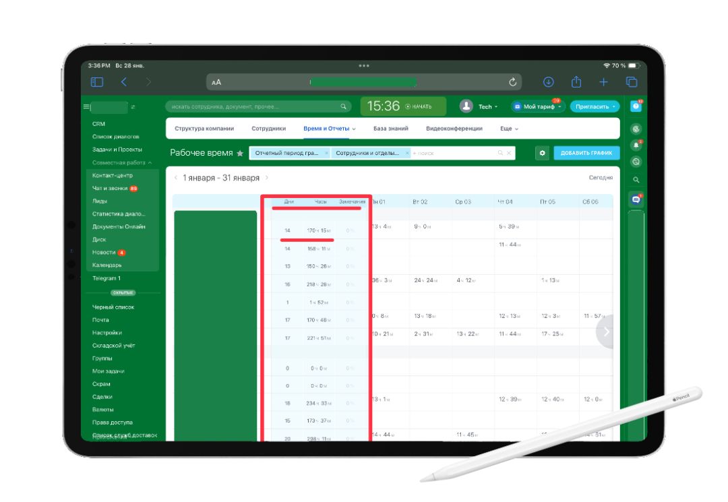
Task: Open notifications bell in the right panel
Action: [x=636, y=146]
